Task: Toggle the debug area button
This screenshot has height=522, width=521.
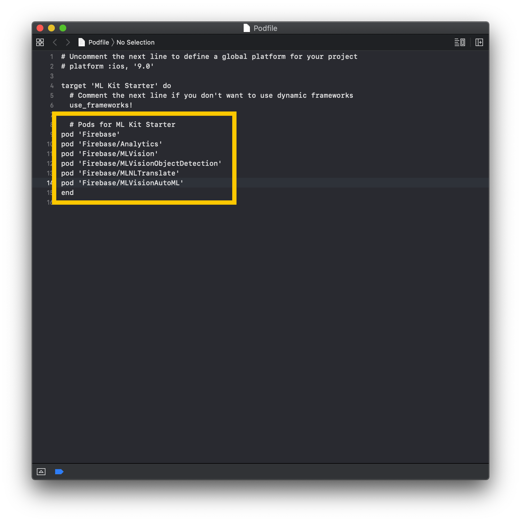Action: [x=41, y=472]
